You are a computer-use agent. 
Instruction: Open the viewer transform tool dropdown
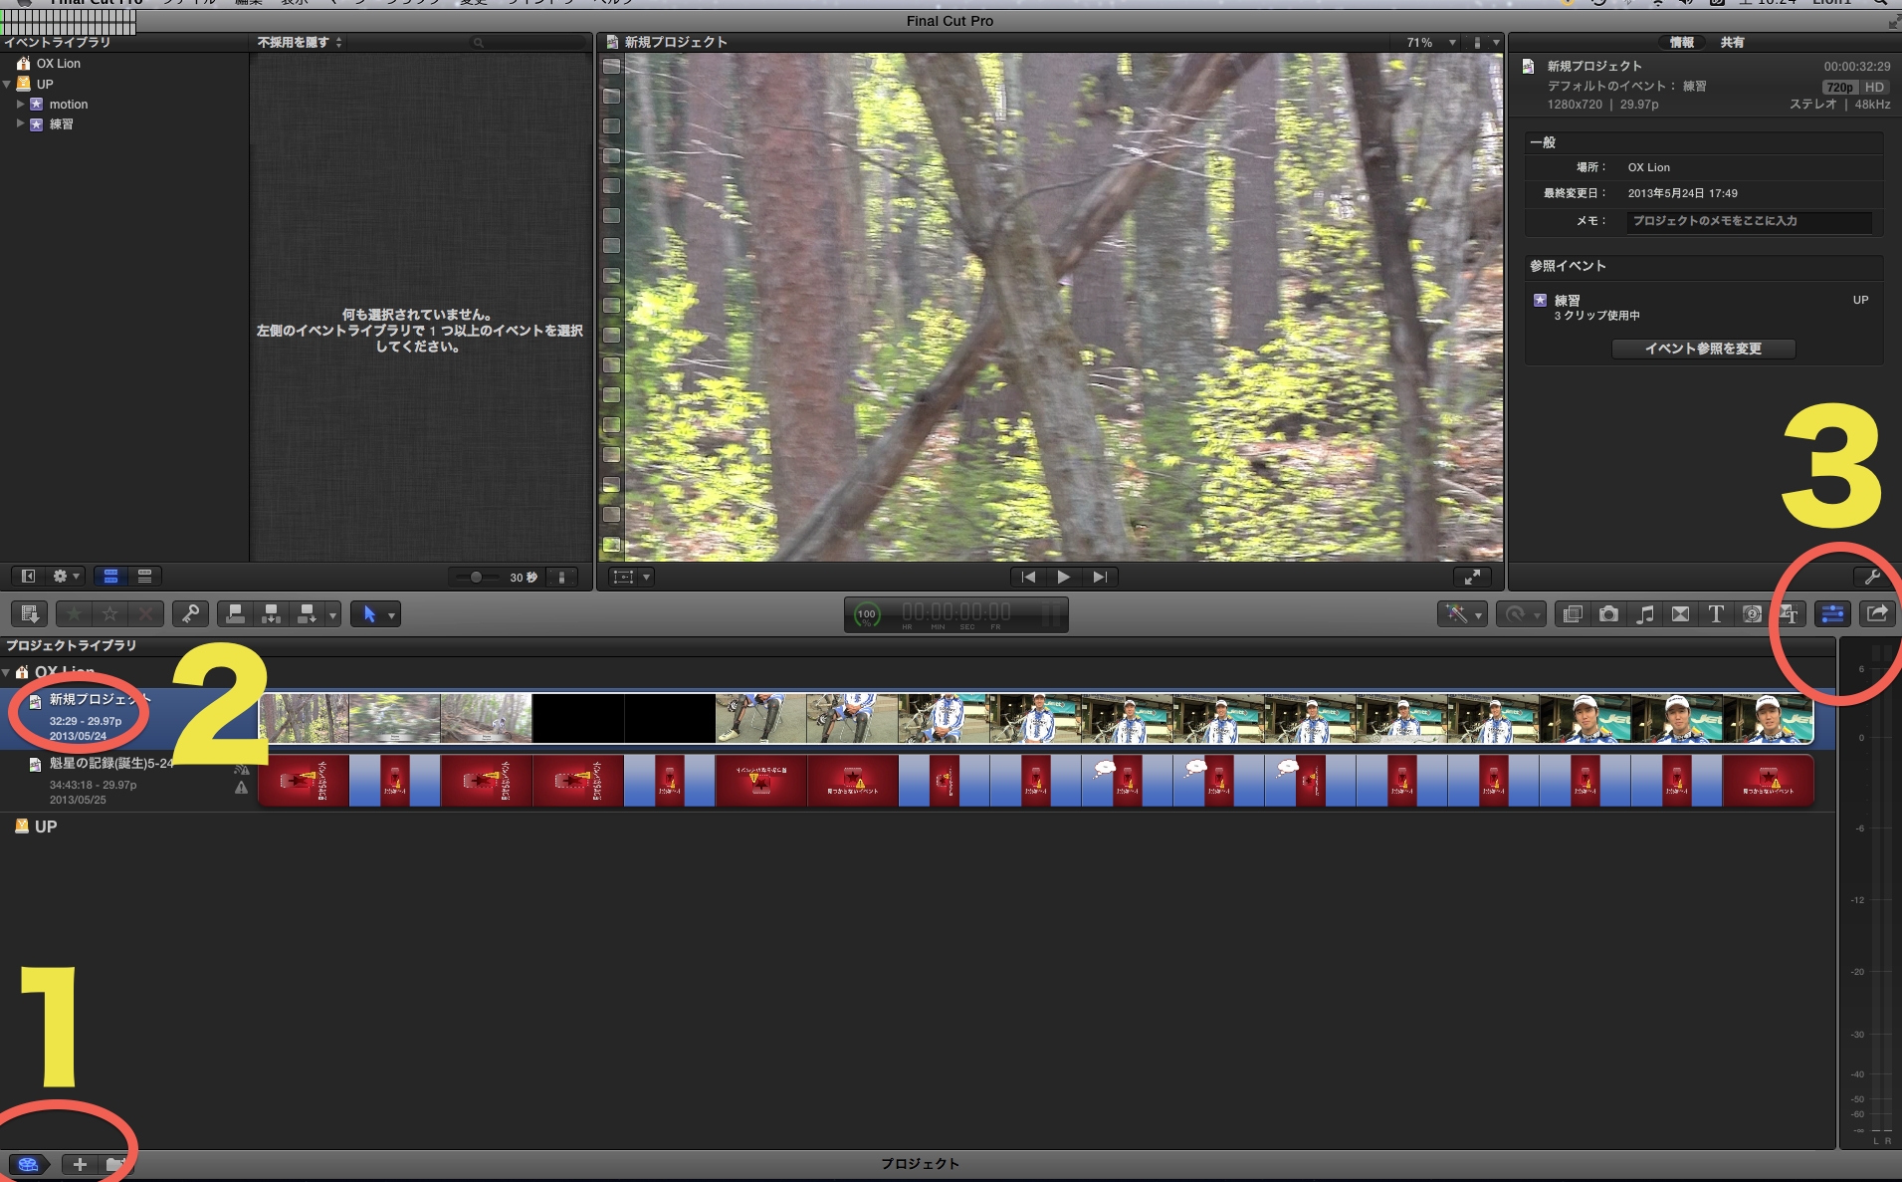(x=647, y=577)
